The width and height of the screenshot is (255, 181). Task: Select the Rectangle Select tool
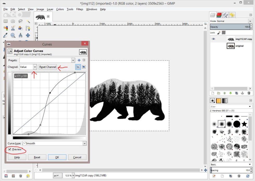click(6, 21)
